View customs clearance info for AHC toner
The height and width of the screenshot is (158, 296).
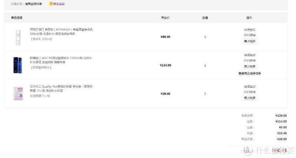coord(249,73)
